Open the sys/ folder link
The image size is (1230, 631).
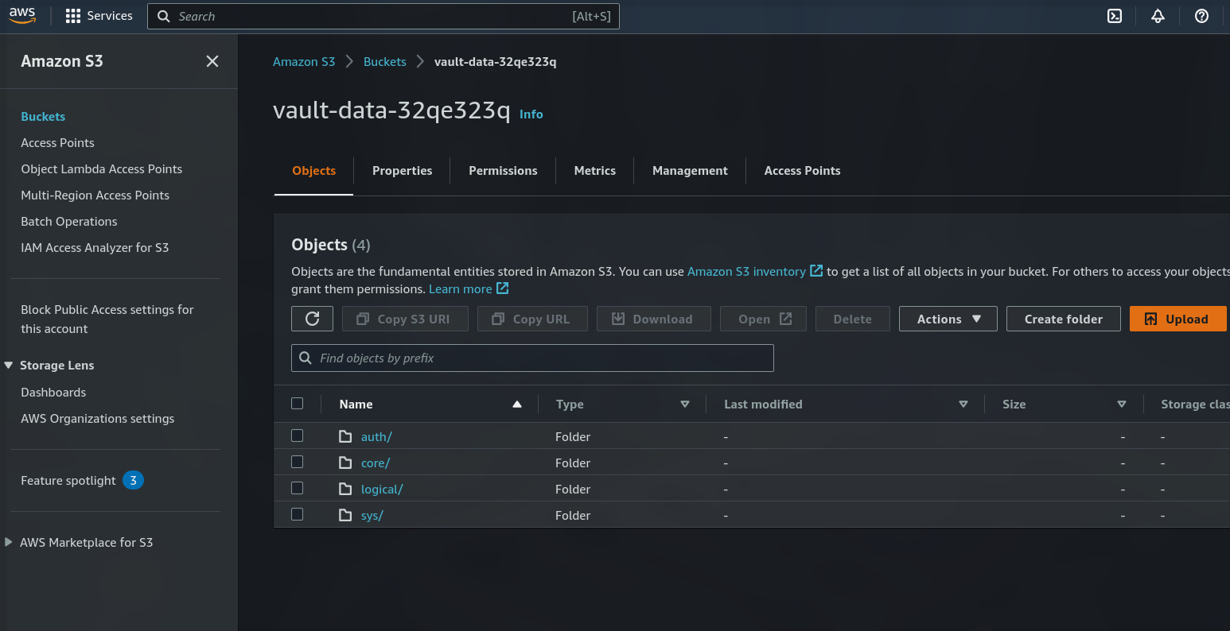(x=372, y=515)
